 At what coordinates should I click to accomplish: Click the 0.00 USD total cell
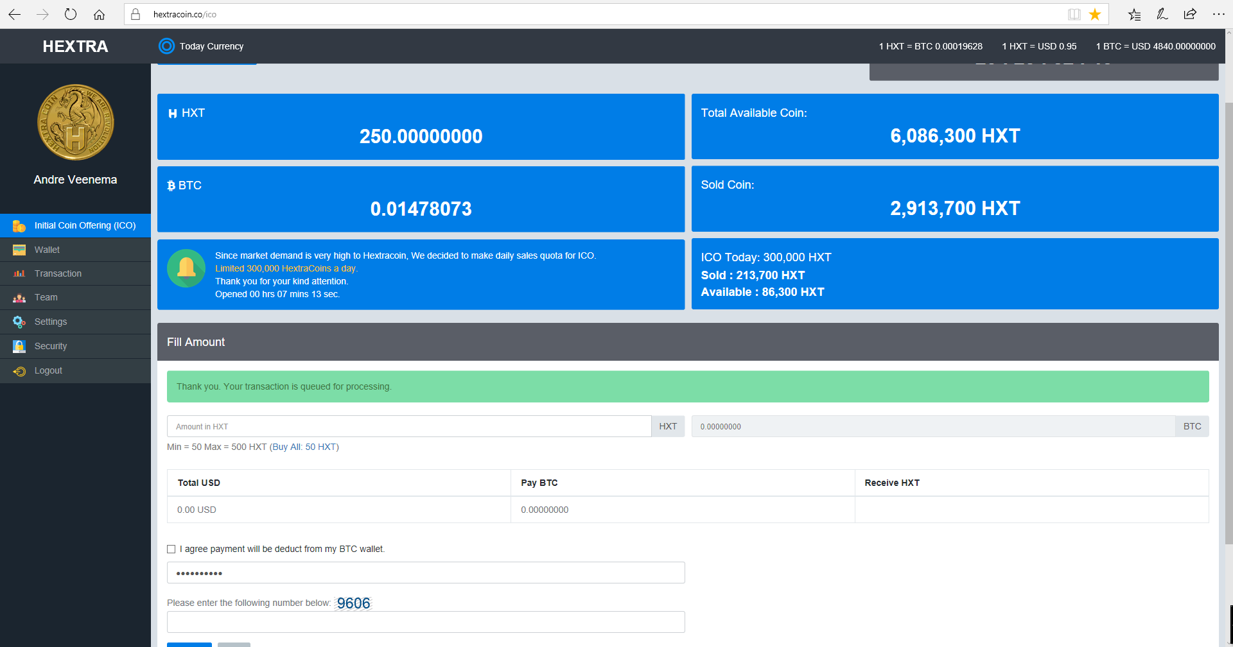(x=339, y=510)
